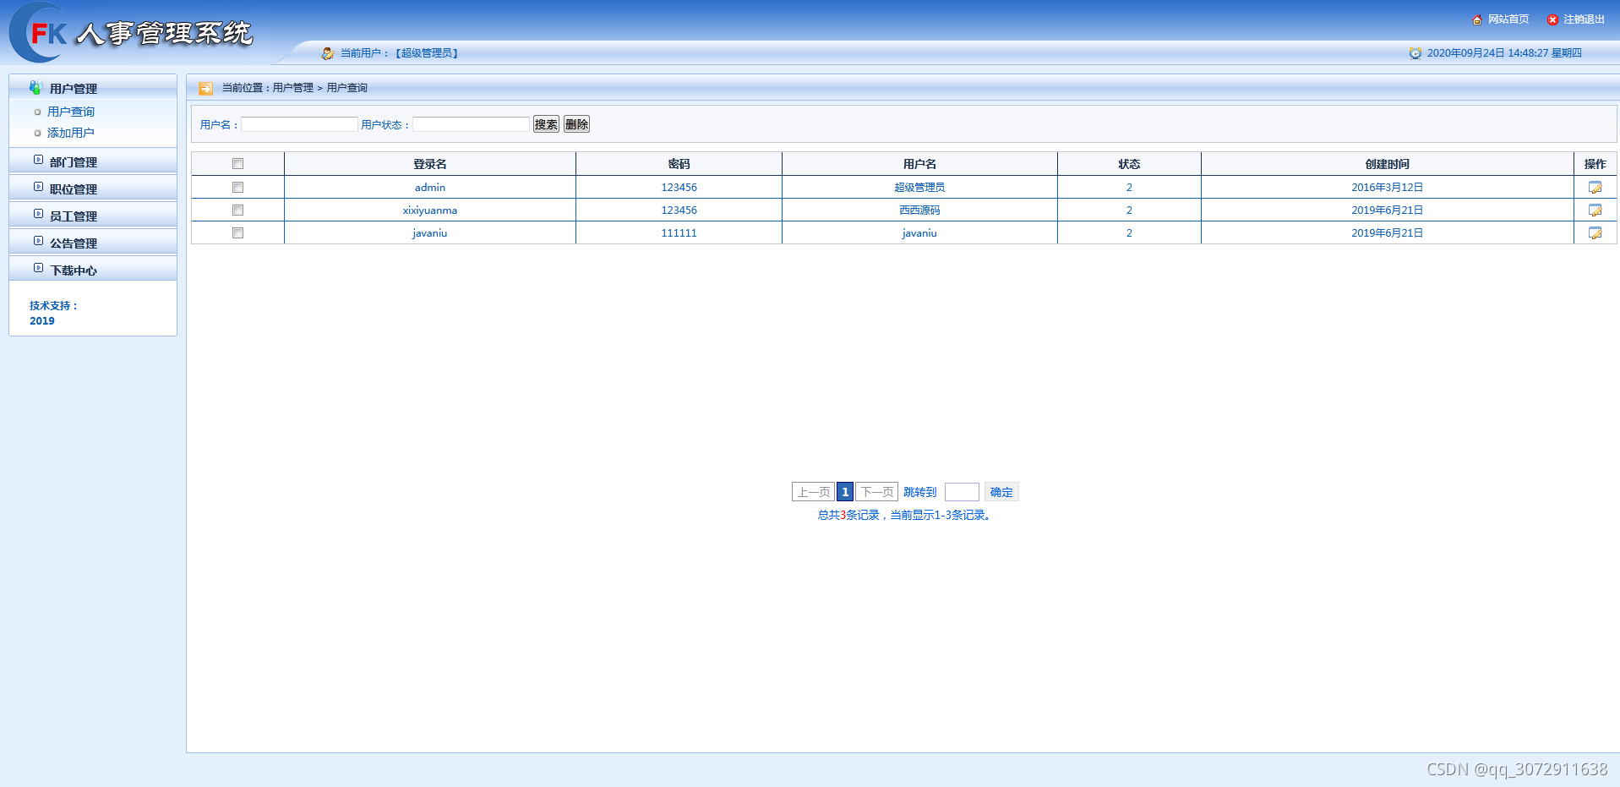1620x787 pixels.
Task: Click the home icon beside 网站首页
Action: [1477, 19]
